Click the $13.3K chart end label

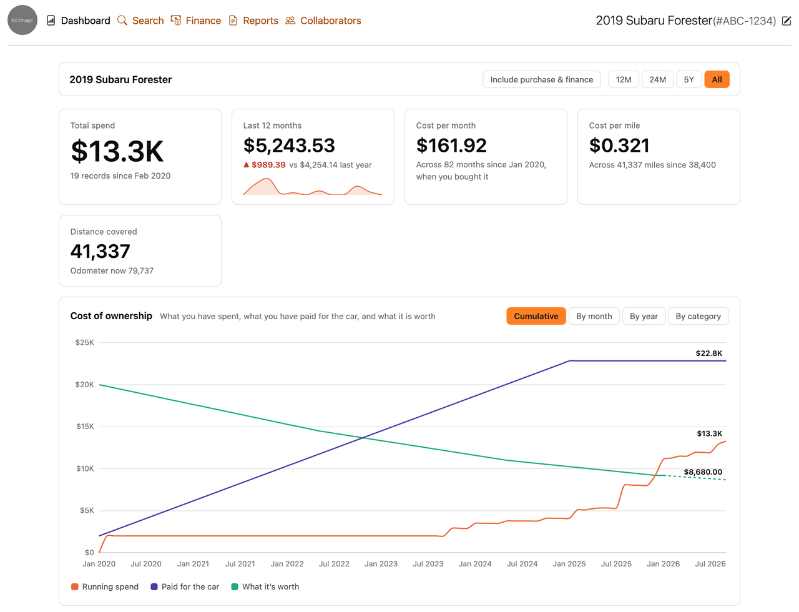coord(710,433)
